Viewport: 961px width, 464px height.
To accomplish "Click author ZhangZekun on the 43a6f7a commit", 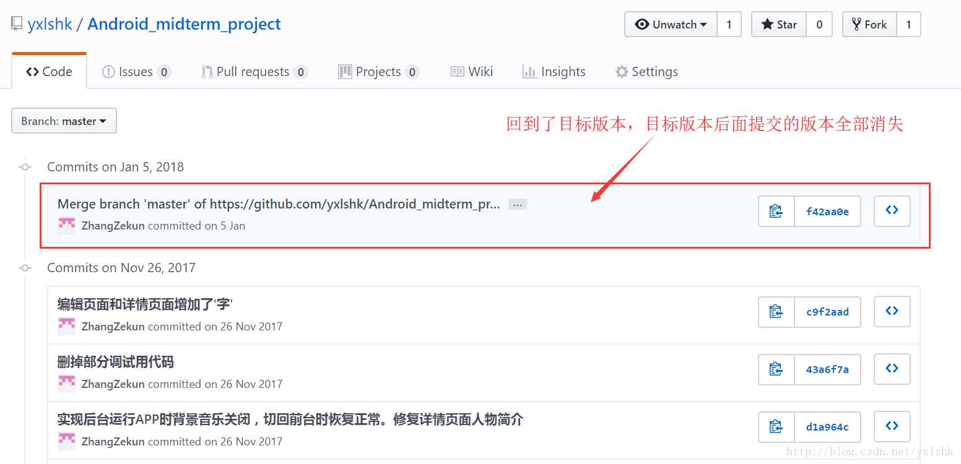I will [113, 384].
